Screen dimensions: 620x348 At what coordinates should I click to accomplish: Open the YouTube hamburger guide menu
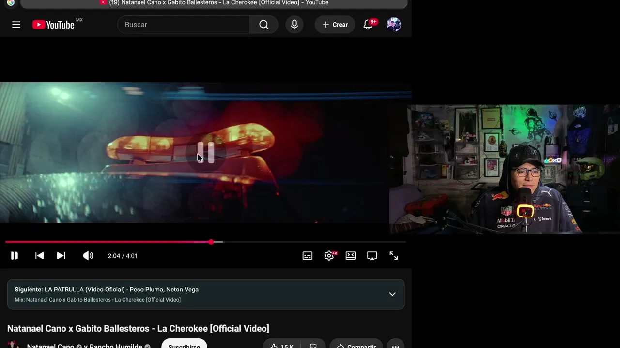pyautogui.click(x=16, y=25)
